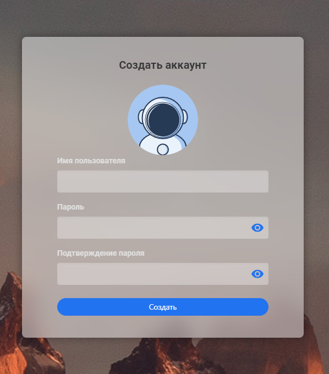Click the astronaut's round chest badge

[163, 150]
